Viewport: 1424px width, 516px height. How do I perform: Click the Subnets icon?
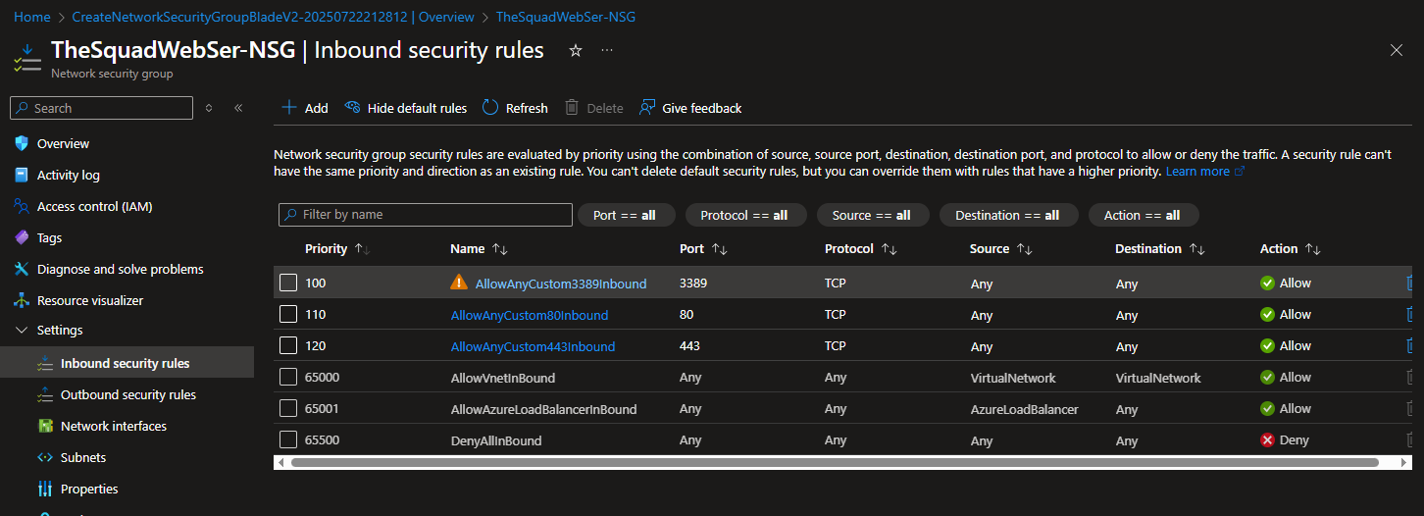(x=45, y=457)
